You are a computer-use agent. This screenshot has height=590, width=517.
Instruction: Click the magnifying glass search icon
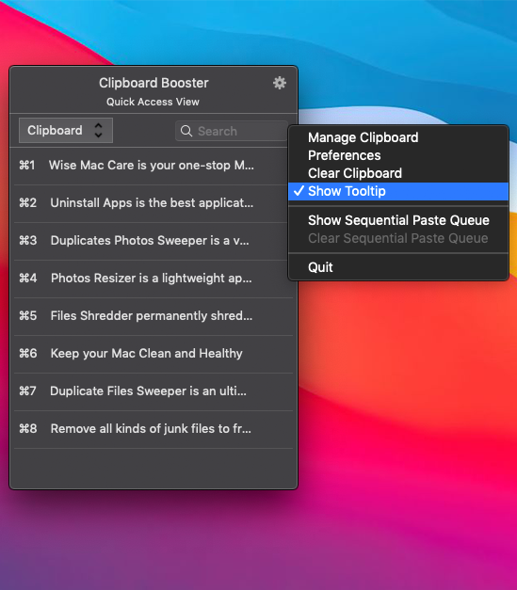(x=186, y=131)
